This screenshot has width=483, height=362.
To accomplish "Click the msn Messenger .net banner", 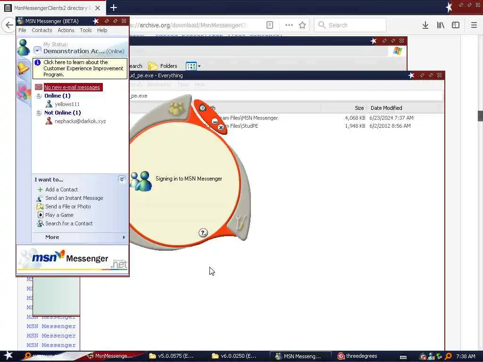I will coord(73,260).
